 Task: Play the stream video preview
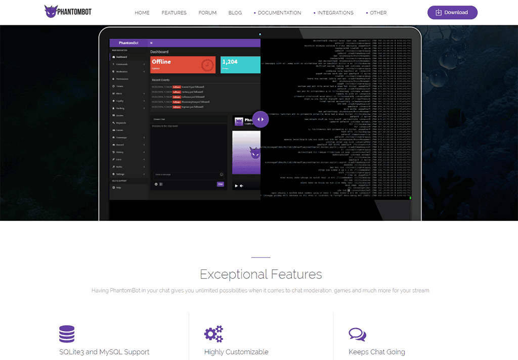point(236,186)
